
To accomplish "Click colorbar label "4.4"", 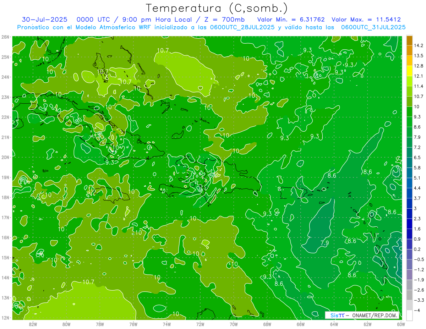I will click(417, 188).
